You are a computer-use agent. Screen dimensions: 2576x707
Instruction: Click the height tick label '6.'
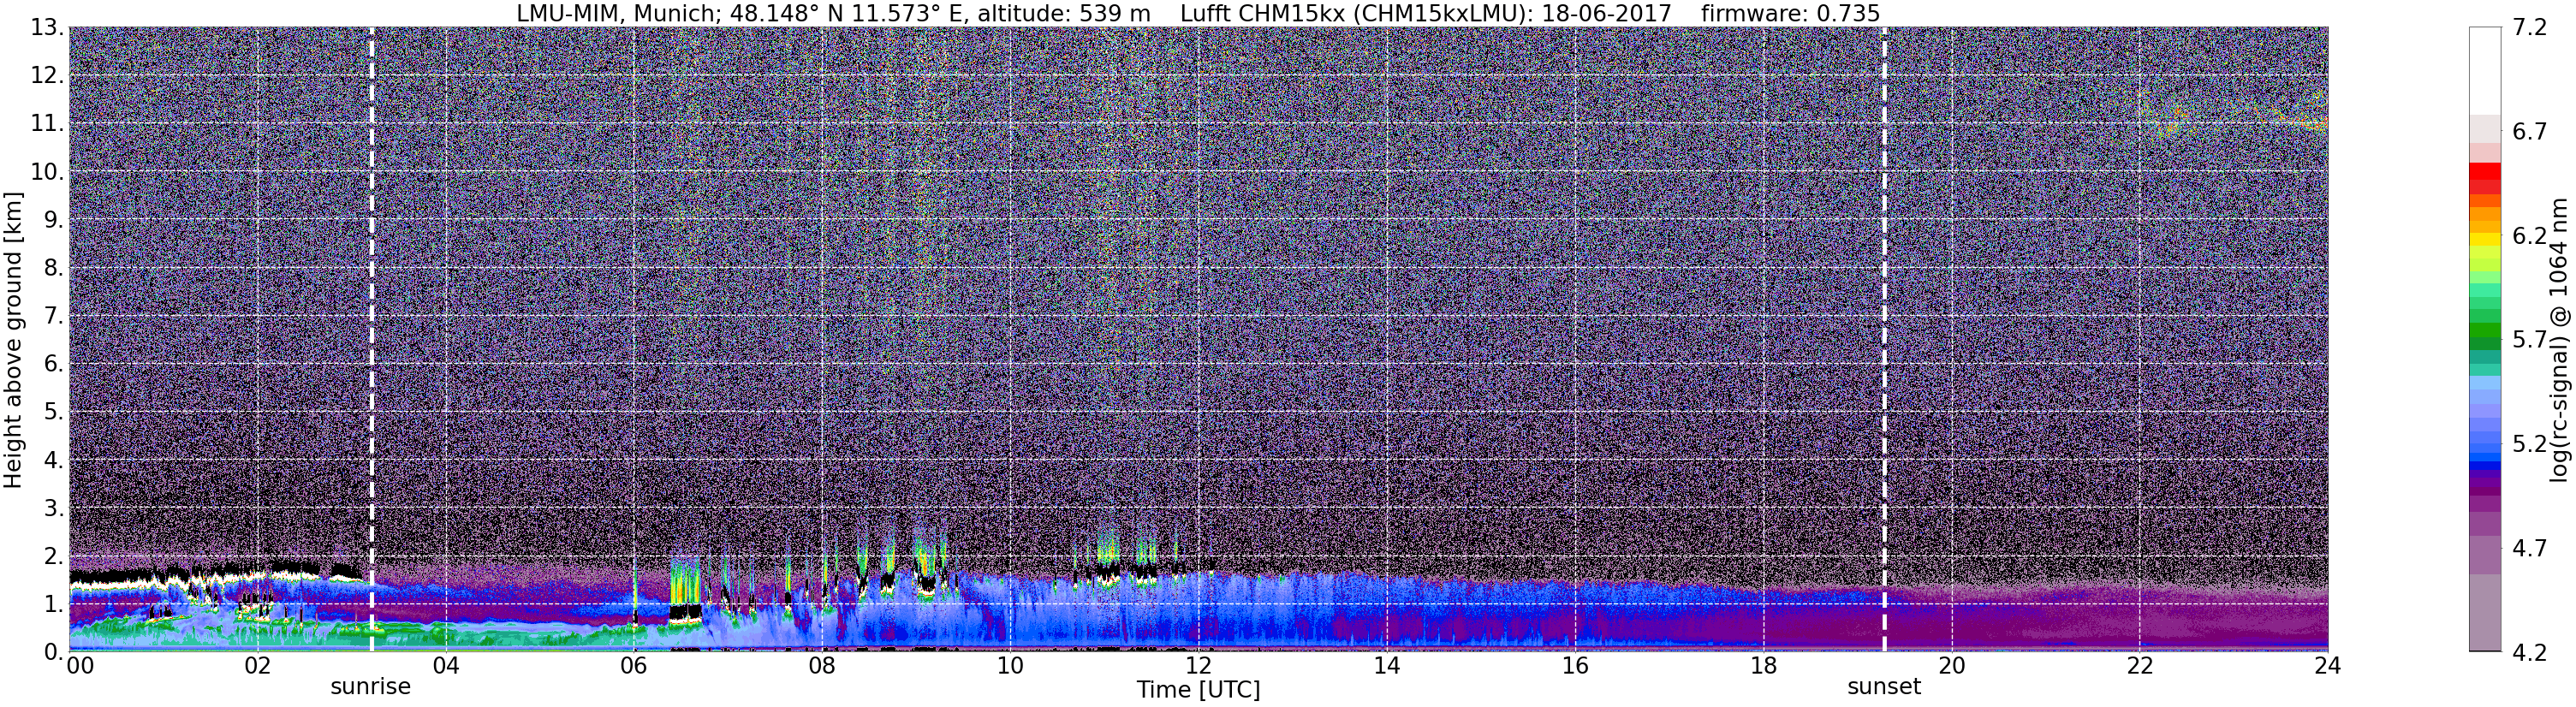pos(54,364)
